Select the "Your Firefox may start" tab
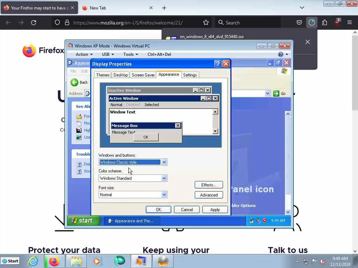The width and height of the screenshot is (358, 268). pyautogui.click(x=39, y=8)
